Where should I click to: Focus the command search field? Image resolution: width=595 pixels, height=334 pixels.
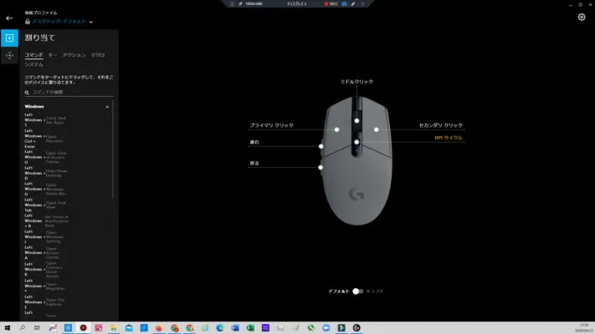69,93
